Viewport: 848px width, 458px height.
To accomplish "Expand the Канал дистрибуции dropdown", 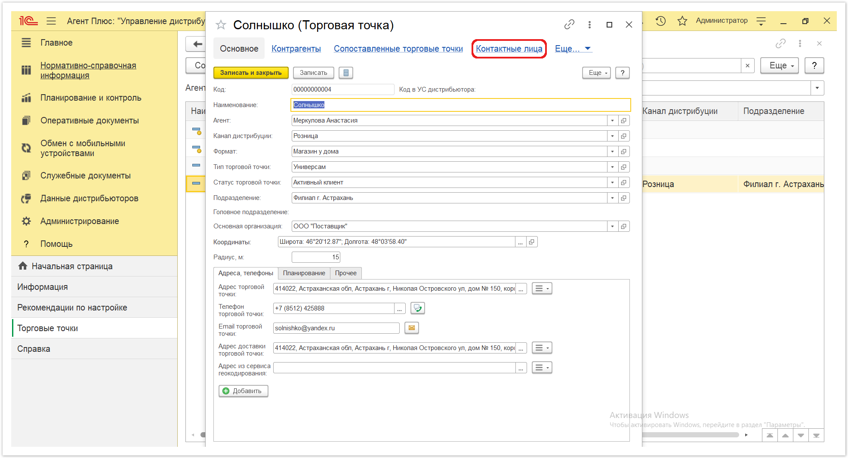I will tap(612, 136).
